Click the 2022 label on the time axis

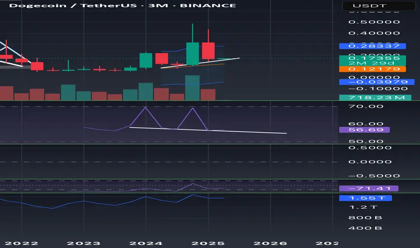[x=22, y=243]
